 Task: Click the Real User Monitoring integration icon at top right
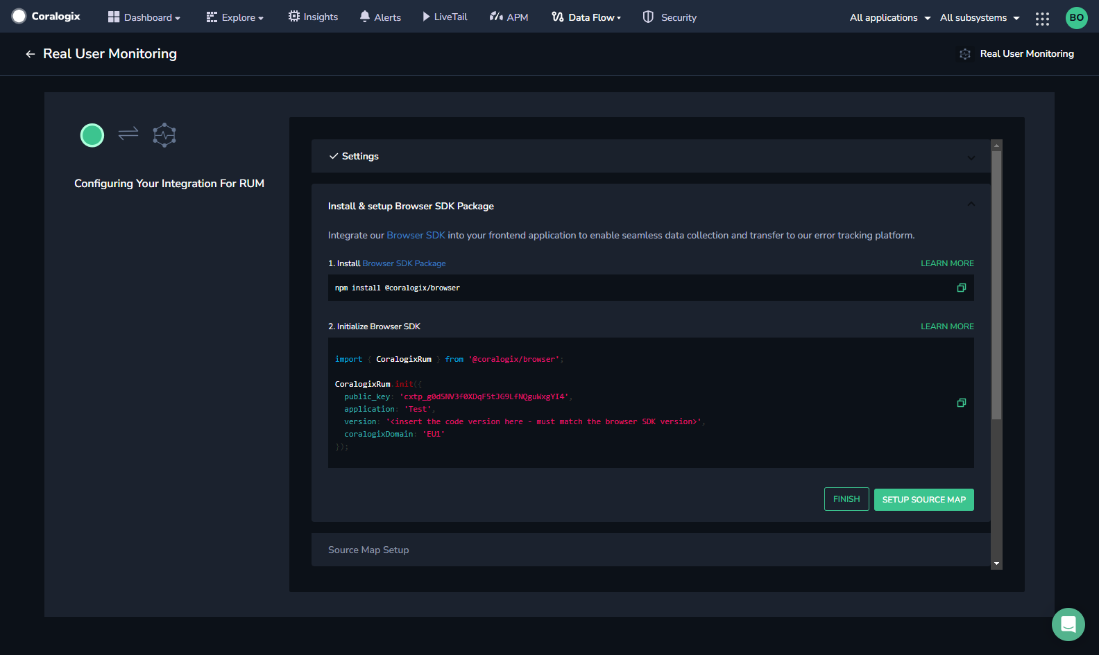pyautogui.click(x=965, y=53)
